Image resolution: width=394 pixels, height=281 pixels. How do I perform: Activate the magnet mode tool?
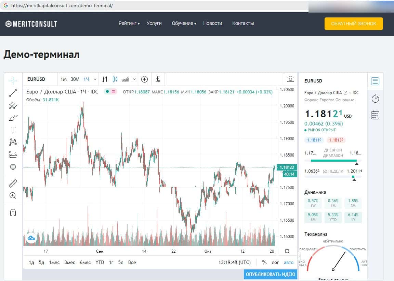13,212
